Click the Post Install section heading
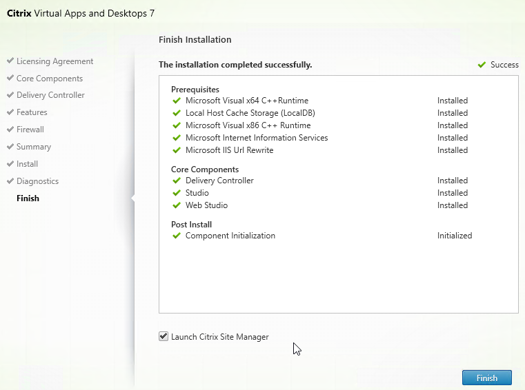This screenshot has width=525, height=390. point(191,225)
